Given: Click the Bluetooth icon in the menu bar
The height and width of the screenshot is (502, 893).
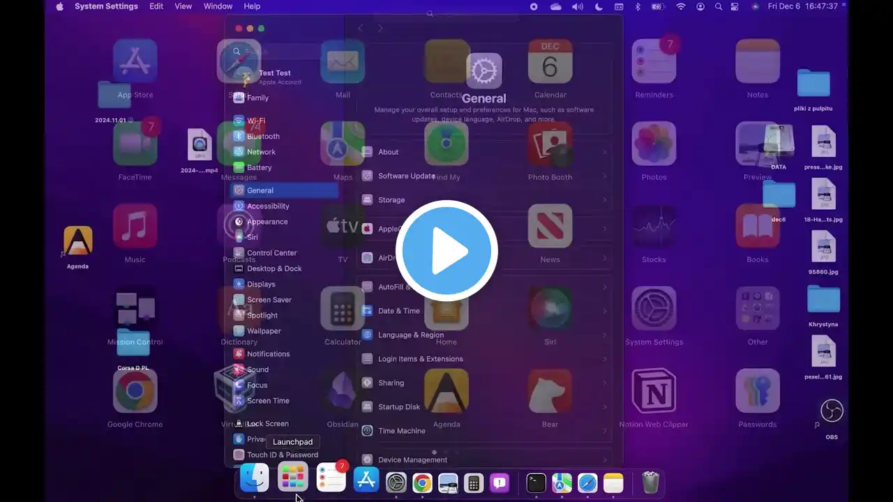Looking at the screenshot, I should click(637, 6).
